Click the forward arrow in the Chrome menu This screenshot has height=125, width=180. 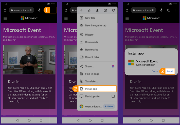[x=81, y=10]
